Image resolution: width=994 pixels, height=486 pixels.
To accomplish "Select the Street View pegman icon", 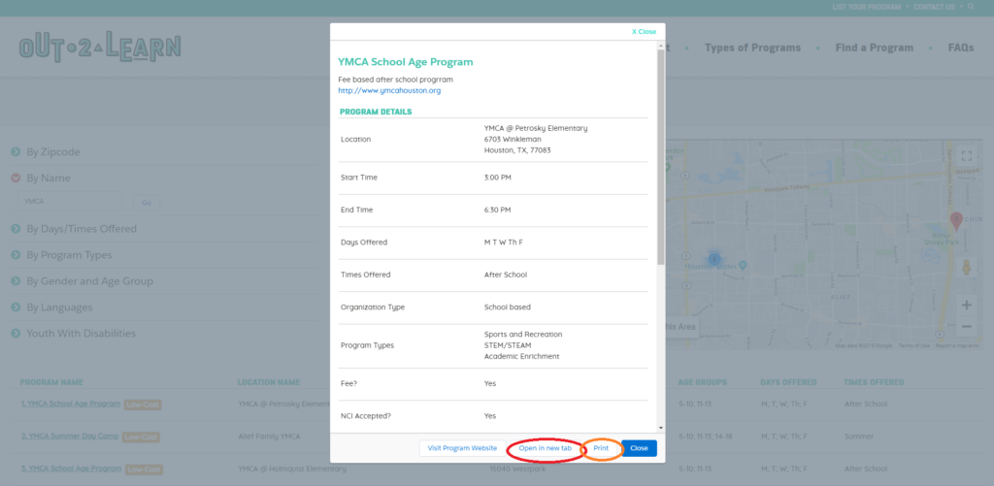I will [966, 268].
